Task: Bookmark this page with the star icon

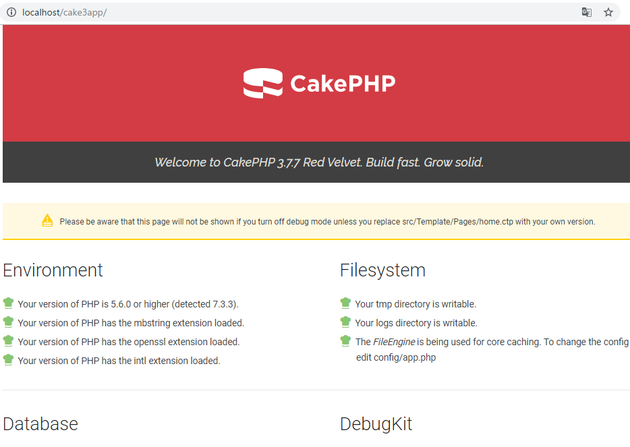Action: pyautogui.click(x=608, y=12)
